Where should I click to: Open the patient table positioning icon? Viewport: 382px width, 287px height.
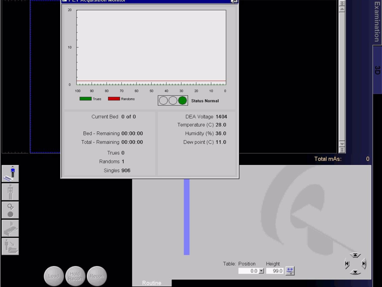pyautogui.click(x=10, y=228)
